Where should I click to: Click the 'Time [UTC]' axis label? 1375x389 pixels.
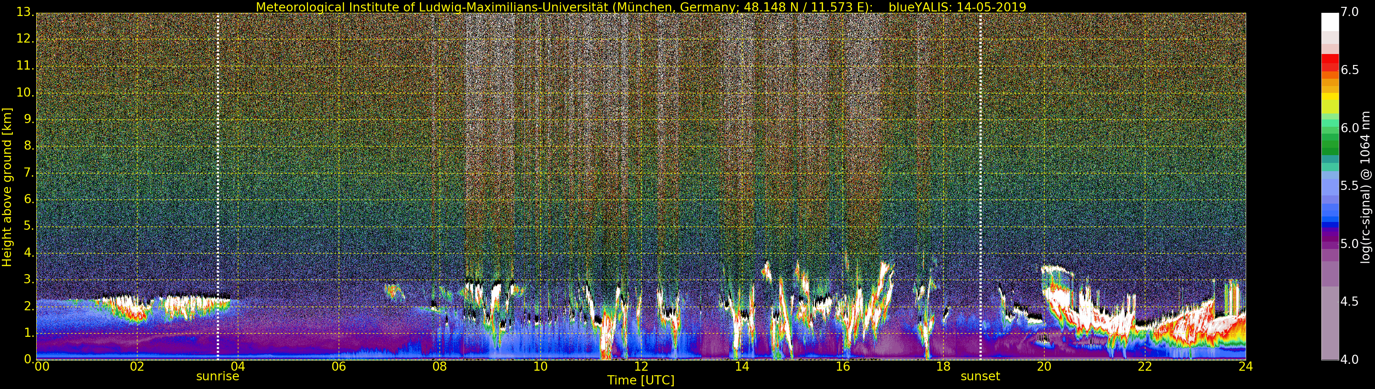click(641, 380)
